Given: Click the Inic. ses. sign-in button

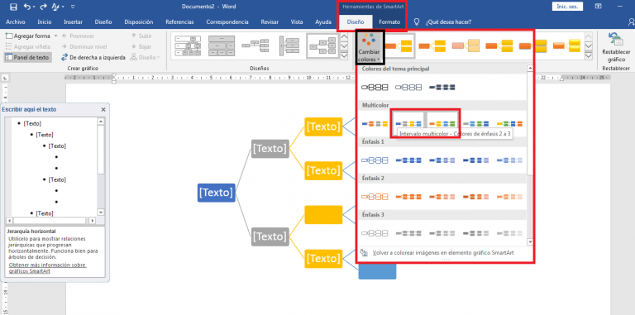Looking at the screenshot, I should click(567, 6).
